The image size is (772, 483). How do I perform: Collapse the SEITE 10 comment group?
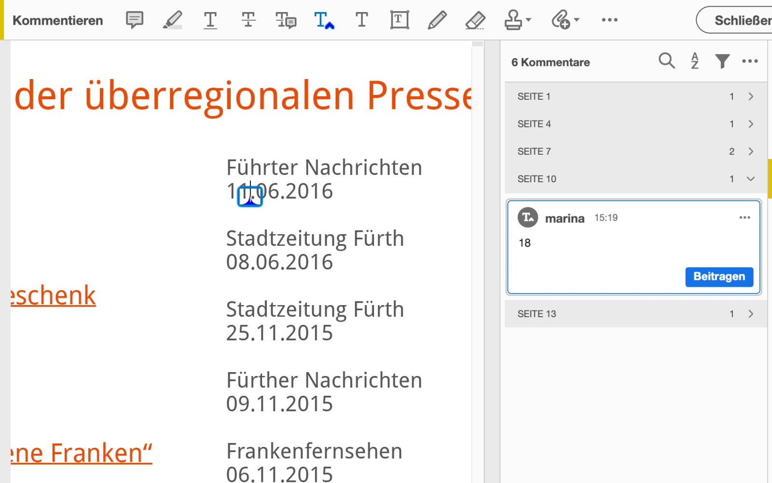coord(751,179)
